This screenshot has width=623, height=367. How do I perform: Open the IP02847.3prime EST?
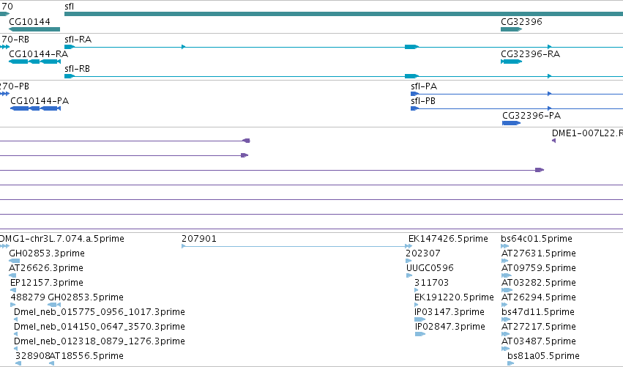[x=420, y=334]
